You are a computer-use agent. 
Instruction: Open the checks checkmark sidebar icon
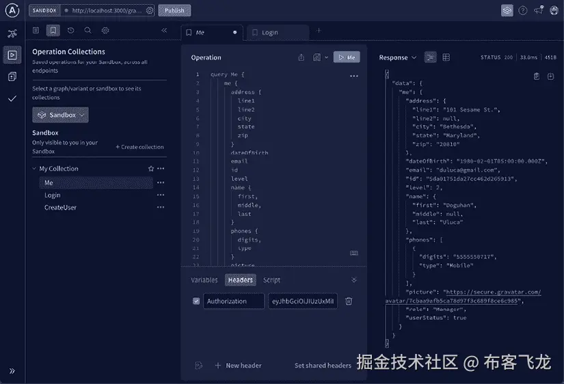(x=12, y=98)
